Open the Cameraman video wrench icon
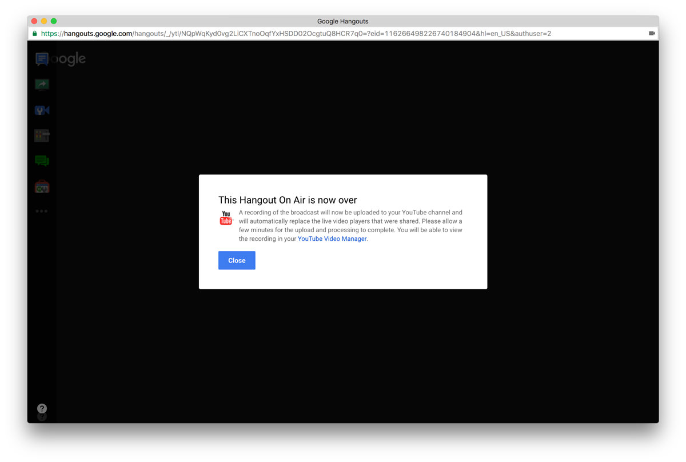The image size is (686, 462). [42, 110]
